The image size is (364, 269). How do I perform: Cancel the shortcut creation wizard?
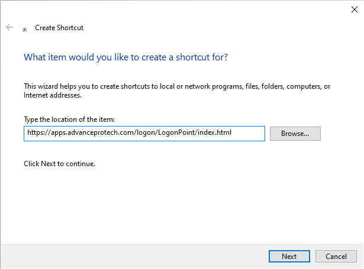click(336, 256)
